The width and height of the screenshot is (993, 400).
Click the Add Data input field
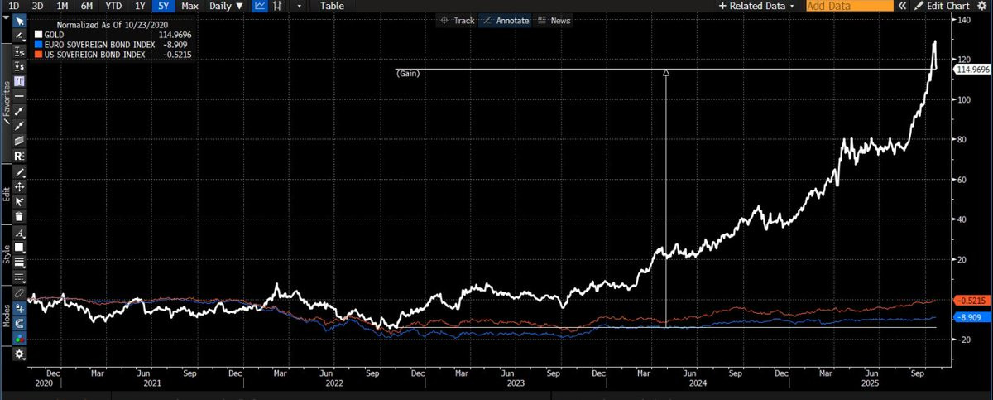click(849, 6)
